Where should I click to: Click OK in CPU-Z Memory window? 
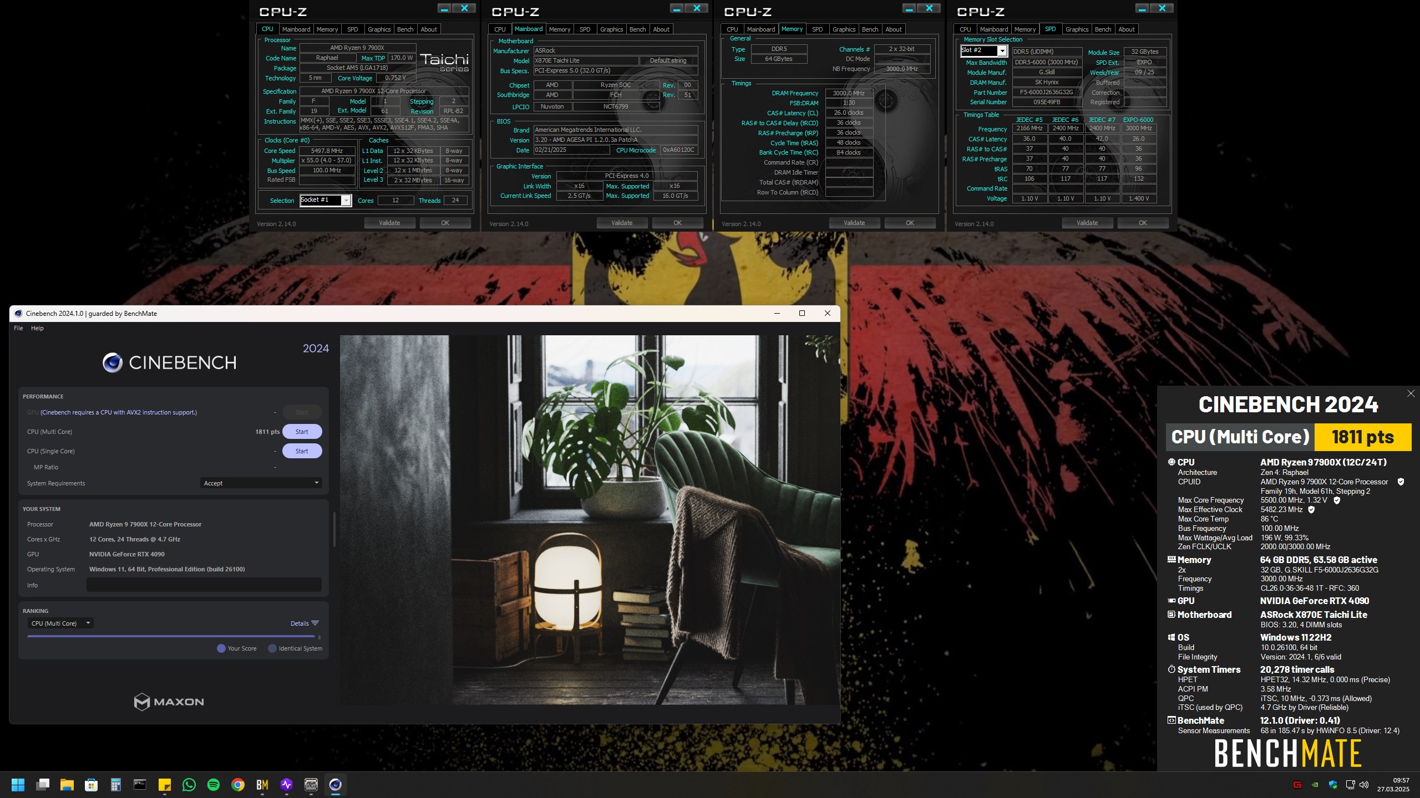(x=910, y=223)
